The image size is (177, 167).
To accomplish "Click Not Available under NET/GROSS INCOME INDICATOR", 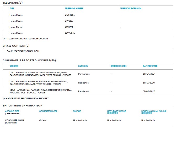I will (x=114, y=120).
